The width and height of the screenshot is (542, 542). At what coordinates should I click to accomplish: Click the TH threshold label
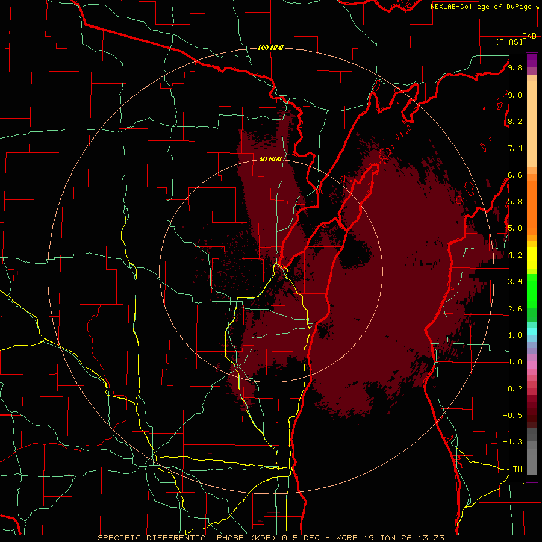pyautogui.click(x=517, y=469)
